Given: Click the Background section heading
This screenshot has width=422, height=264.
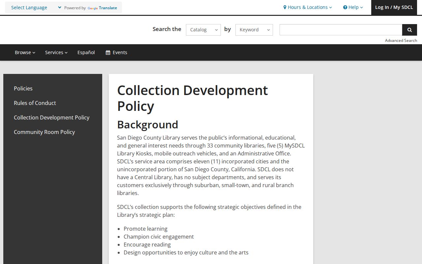Looking at the screenshot, I should (x=147, y=125).
